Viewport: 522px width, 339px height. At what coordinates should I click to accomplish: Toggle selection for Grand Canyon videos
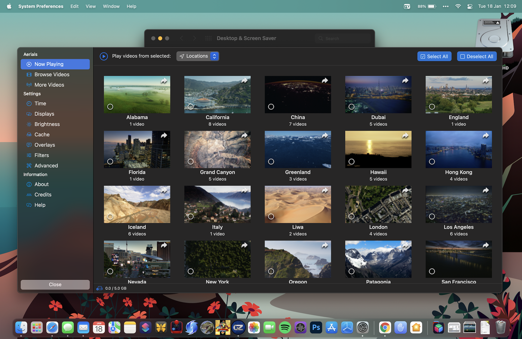[191, 161]
